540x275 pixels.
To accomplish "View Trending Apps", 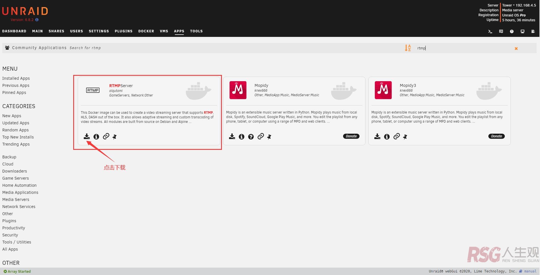I will 16,144.
